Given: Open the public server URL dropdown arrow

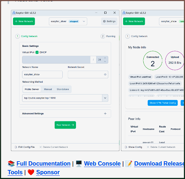Looking at the screenshot, I should tap(105, 98).
